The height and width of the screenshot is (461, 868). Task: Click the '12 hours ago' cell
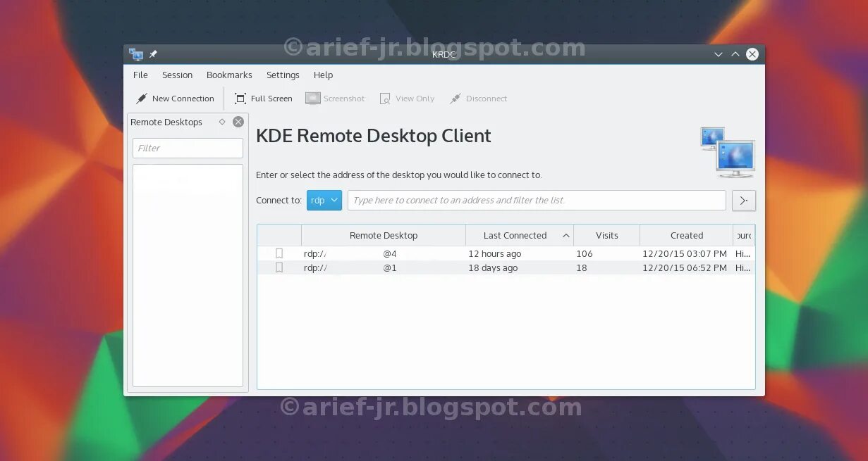click(x=495, y=253)
